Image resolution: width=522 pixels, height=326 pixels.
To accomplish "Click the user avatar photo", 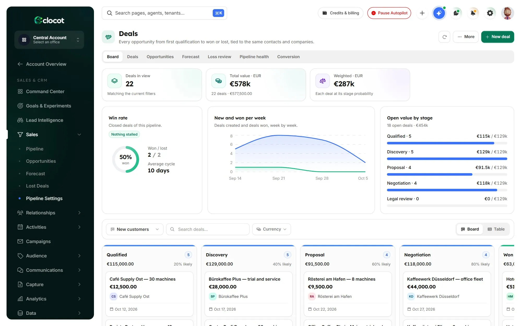I will 507,13.
